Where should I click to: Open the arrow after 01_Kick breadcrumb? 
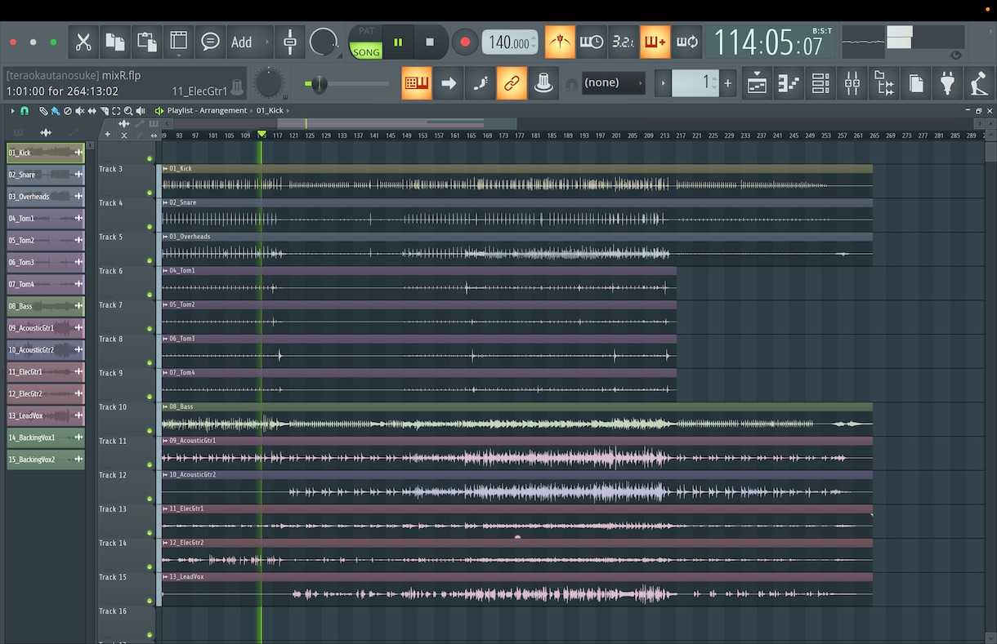coord(288,110)
